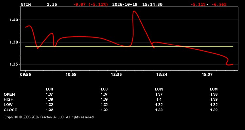Select the 13:24 time axis label
Viewport: 245px width, 130px height.
(162, 75)
